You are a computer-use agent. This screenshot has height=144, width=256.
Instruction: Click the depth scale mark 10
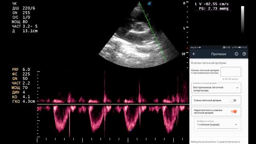[x=184, y=54]
